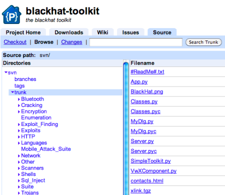This screenshot has width=225, height=195.
Task: Open the Encryption folder label
Action: click(x=34, y=111)
